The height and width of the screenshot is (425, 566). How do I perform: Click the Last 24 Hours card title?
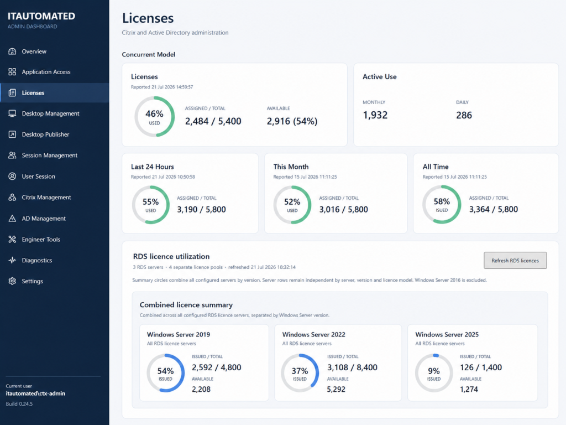(x=153, y=167)
